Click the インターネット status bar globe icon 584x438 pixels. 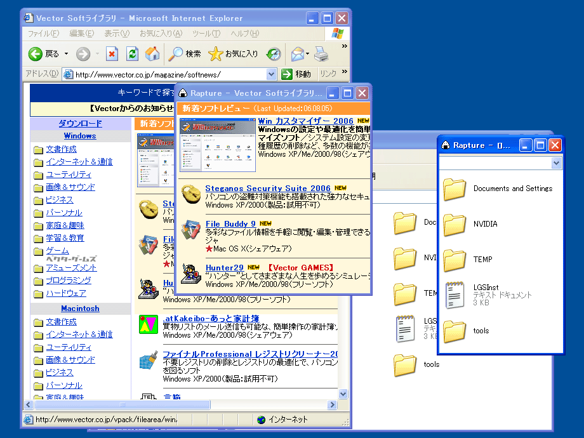point(261,420)
